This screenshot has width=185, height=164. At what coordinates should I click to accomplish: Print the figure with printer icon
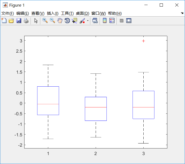coord(26,21)
